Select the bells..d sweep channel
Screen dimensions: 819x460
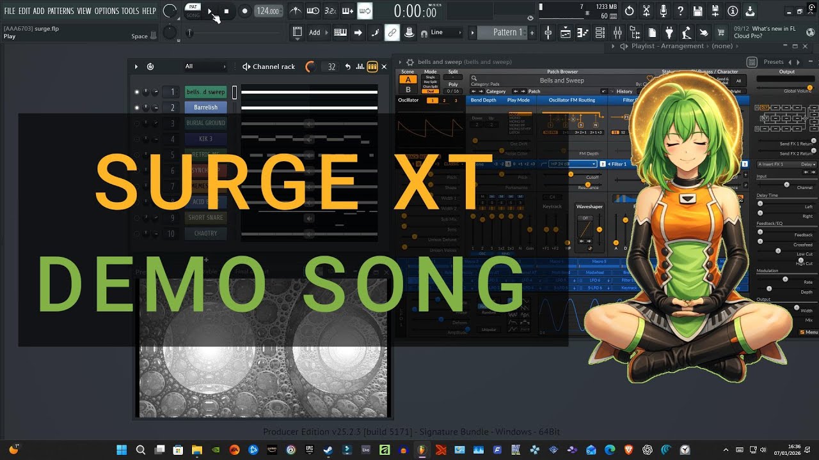(205, 92)
